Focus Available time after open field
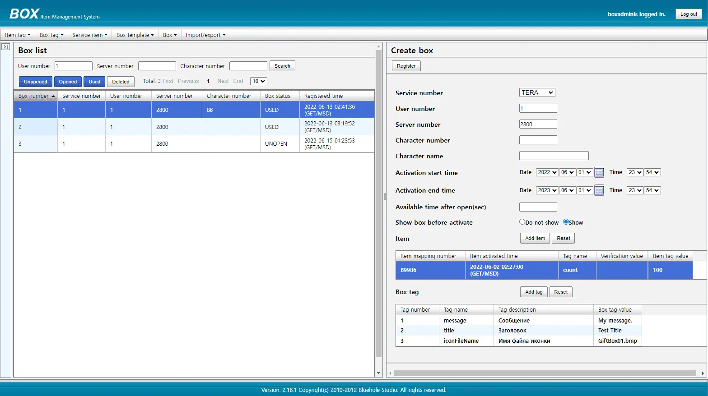This screenshot has width=708, height=396. click(x=538, y=207)
